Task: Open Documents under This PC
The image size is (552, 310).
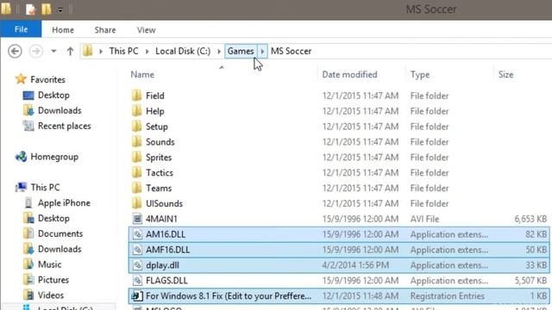Action: [x=60, y=233]
